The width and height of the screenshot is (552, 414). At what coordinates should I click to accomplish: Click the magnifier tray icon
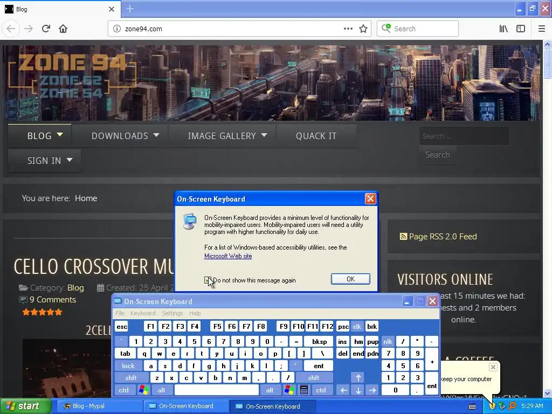tap(512, 406)
